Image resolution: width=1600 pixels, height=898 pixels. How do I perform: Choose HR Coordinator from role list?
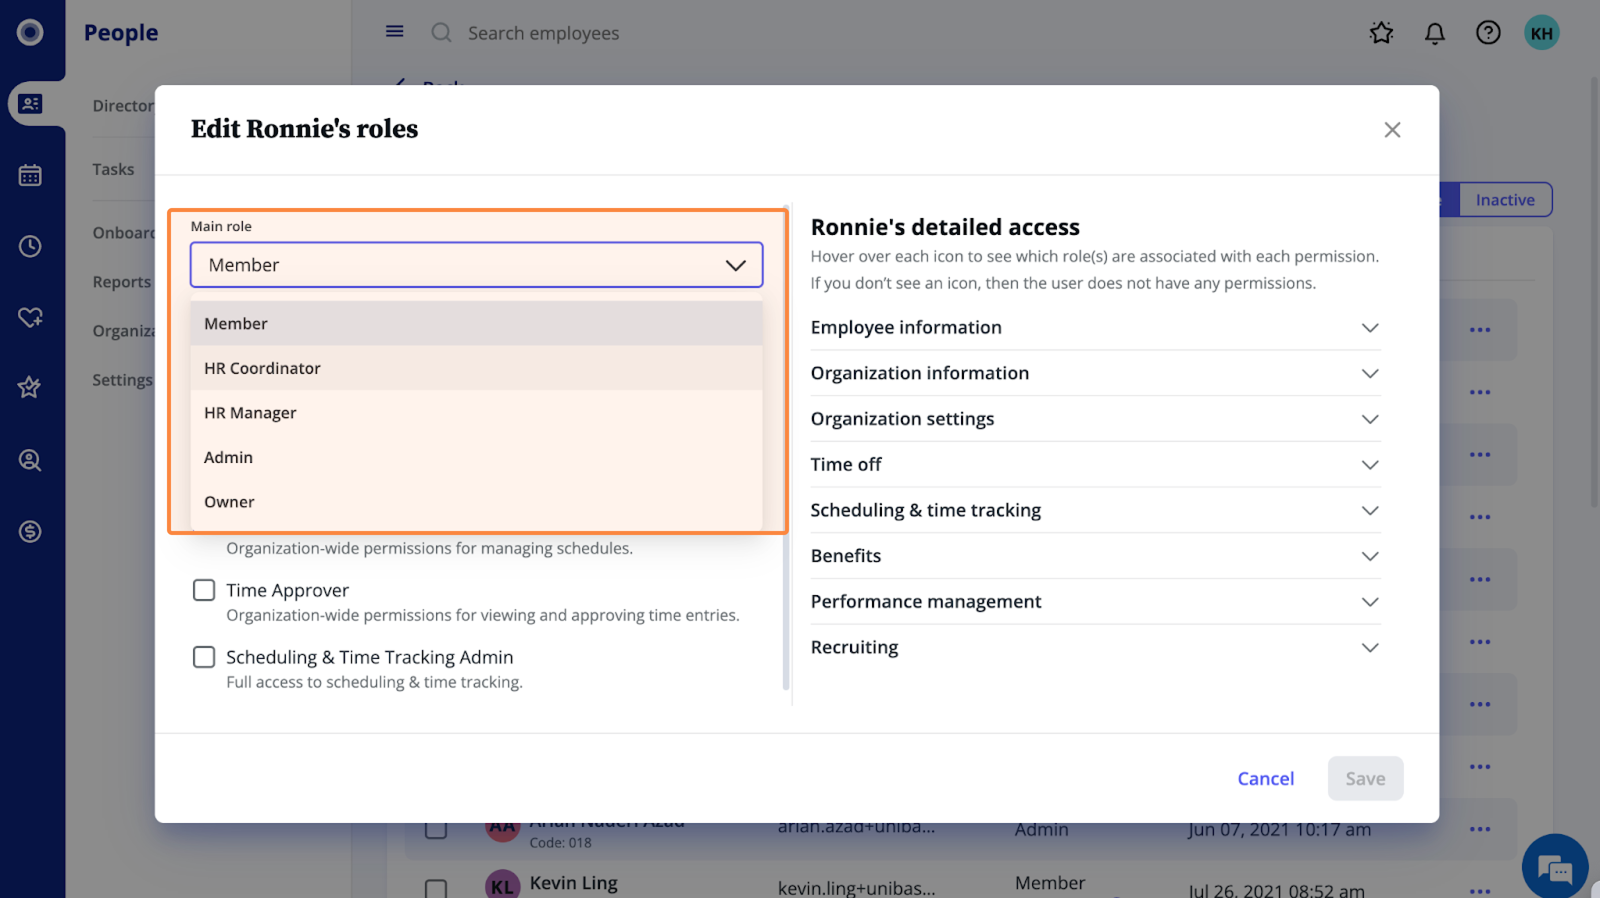pos(476,368)
